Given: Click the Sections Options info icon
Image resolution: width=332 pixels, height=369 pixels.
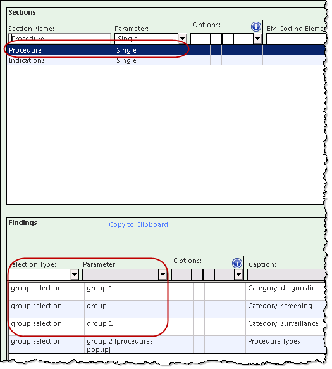Looking at the screenshot, I should point(256,27).
